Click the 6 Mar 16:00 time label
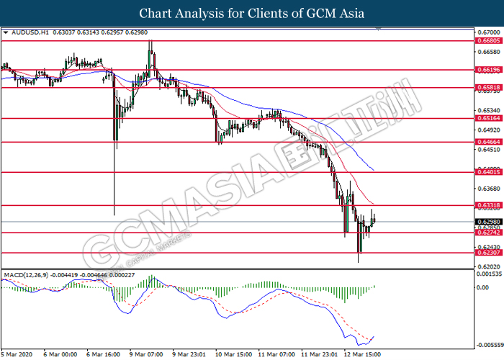Viewport: 504px width, 360px height. click(103, 354)
